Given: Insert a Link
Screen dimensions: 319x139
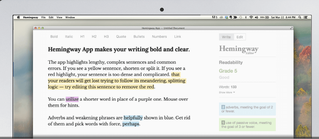Looking at the screenshot, I should tap(178, 37).
